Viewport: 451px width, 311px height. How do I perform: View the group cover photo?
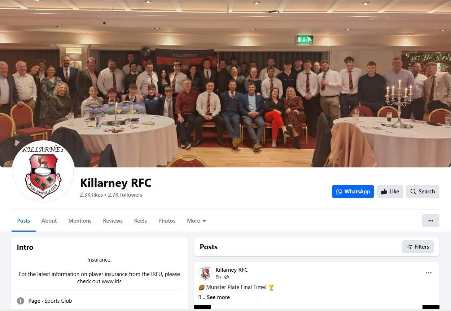click(x=225, y=84)
